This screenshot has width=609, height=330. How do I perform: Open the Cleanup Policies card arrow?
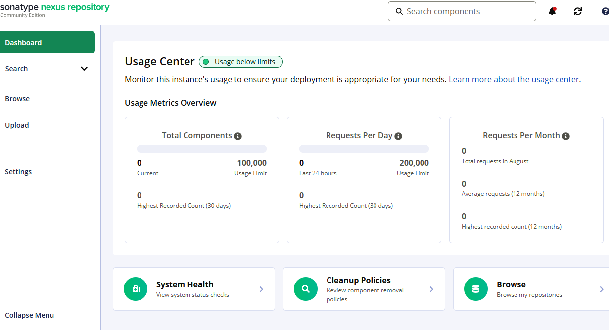point(431,289)
